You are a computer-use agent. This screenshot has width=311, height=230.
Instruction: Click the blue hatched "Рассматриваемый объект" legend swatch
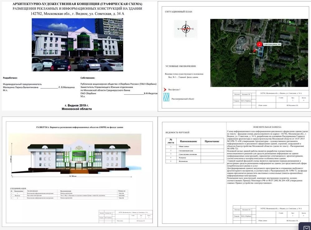click(x=166, y=97)
